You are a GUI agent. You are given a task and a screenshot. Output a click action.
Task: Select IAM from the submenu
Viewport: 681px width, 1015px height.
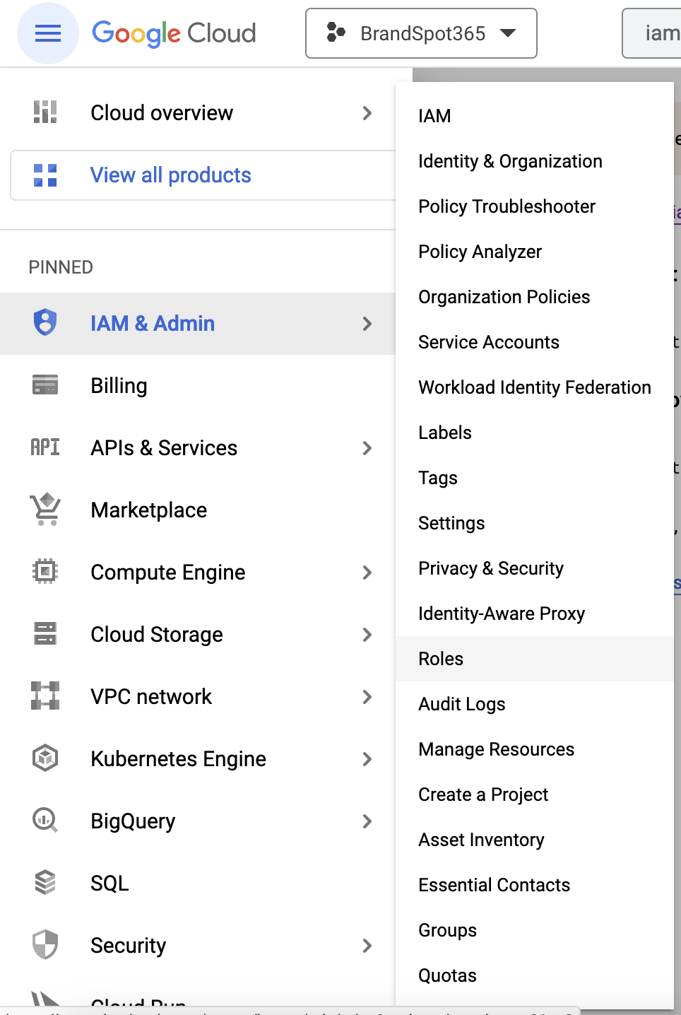pos(534,116)
